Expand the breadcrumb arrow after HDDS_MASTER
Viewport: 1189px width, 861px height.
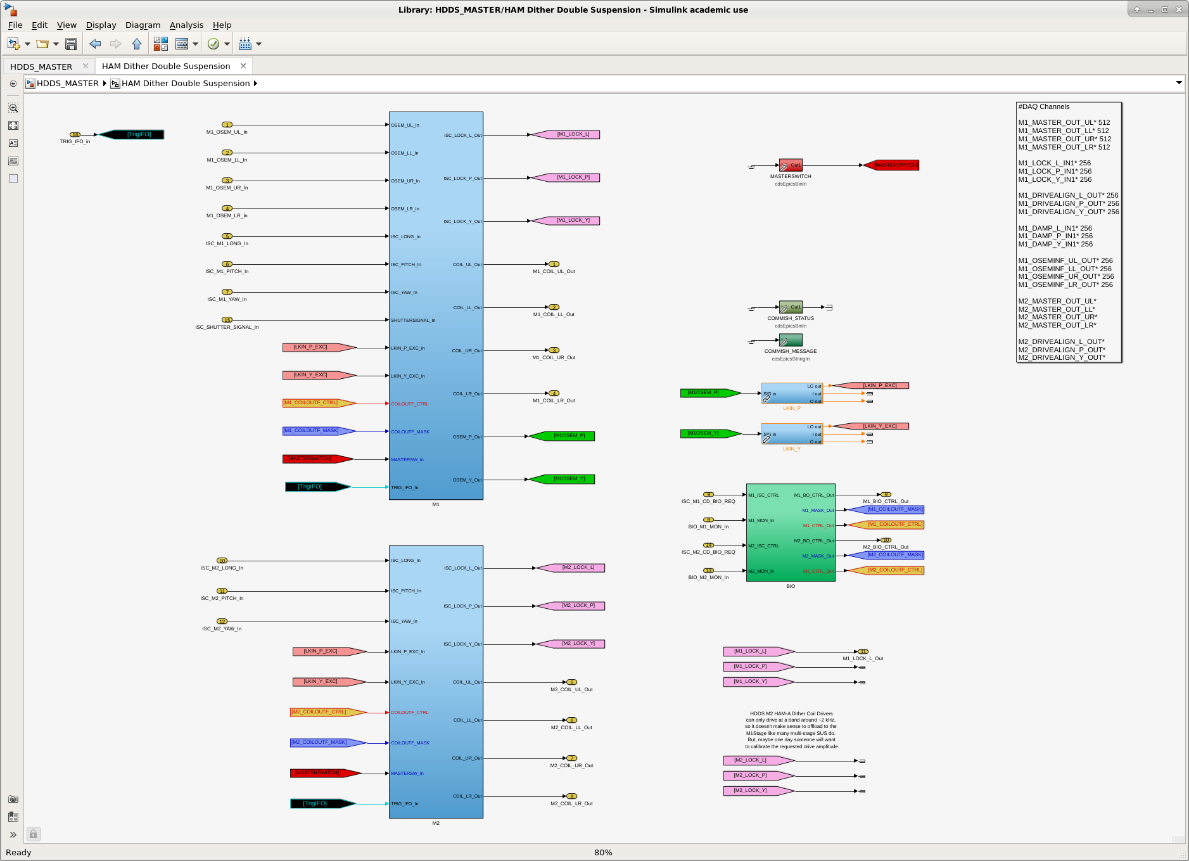(x=105, y=83)
